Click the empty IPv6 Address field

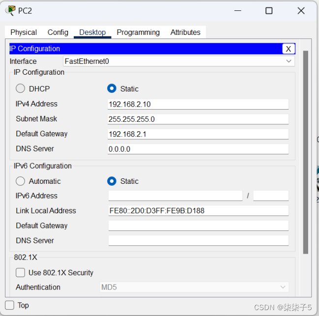click(175, 196)
